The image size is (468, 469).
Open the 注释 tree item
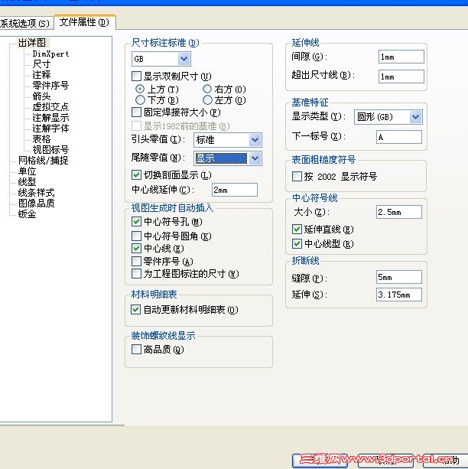pos(41,74)
